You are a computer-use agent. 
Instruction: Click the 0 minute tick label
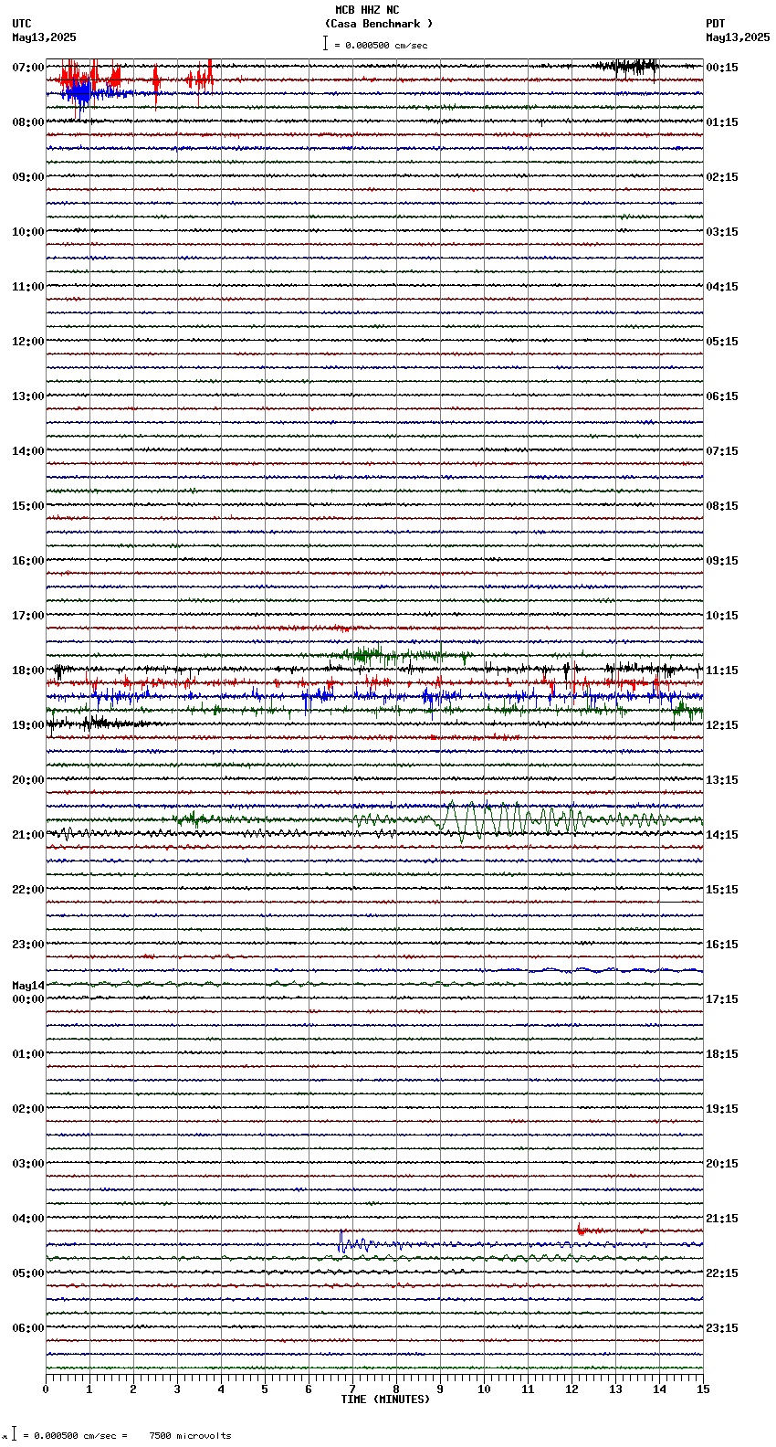(46, 1389)
